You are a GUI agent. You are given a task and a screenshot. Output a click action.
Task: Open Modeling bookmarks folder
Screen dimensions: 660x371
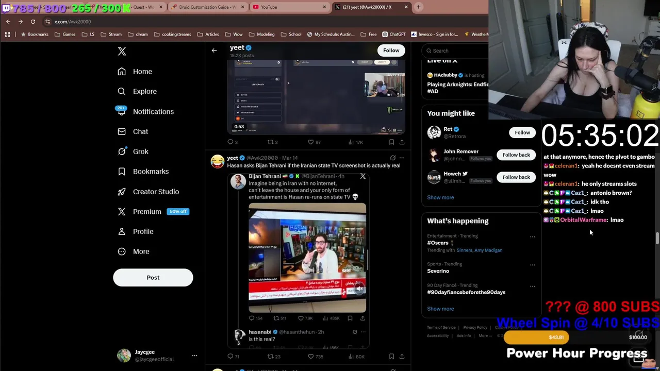261,35
